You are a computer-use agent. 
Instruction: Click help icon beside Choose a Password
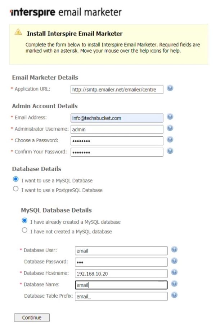170,140
